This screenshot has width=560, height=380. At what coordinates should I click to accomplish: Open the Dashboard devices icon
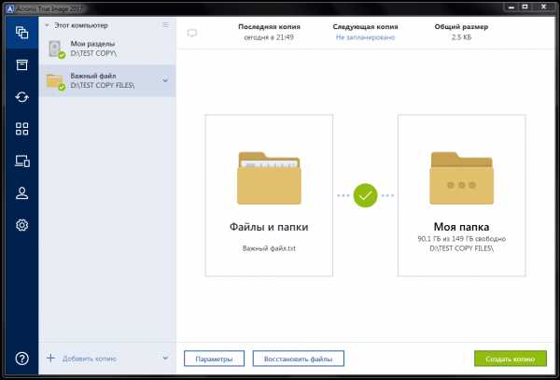coord(21,162)
